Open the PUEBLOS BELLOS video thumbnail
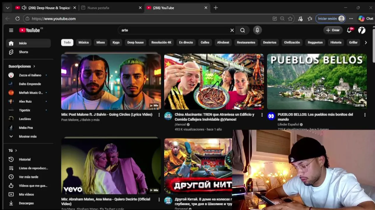The width and height of the screenshot is (375, 210). pyautogui.click(x=317, y=82)
